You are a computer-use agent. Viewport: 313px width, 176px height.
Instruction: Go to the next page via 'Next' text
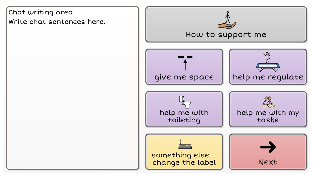pyautogui.click(x=268, y=162)
